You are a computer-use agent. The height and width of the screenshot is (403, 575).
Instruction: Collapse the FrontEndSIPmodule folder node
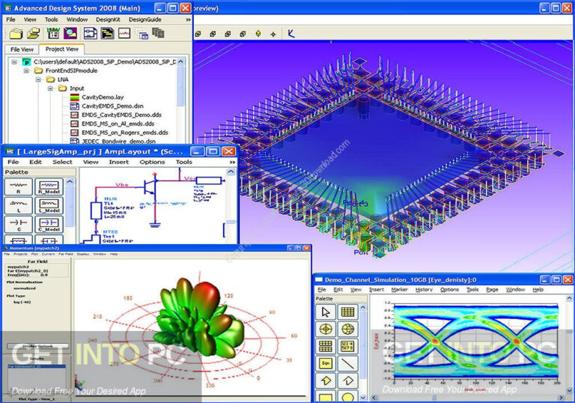click(26, 71)
